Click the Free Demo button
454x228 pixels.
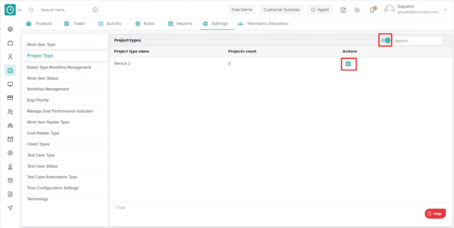click(x=242, y=10)
